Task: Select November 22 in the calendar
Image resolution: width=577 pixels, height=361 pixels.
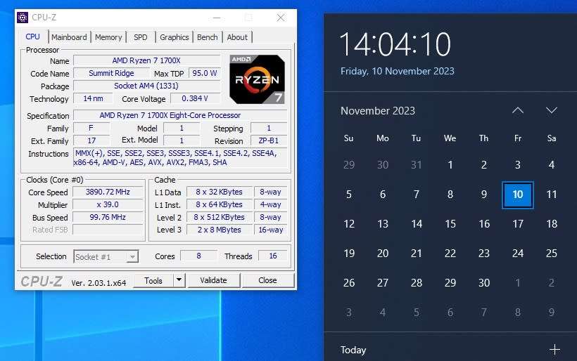Action: click(x=450, y=253)
